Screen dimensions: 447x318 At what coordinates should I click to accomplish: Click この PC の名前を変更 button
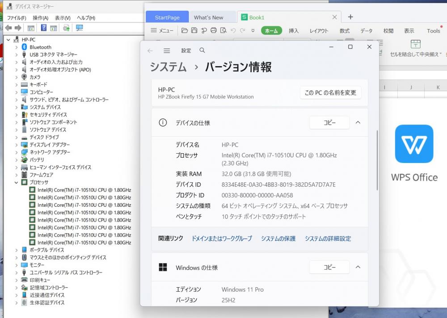coord(330,92)
